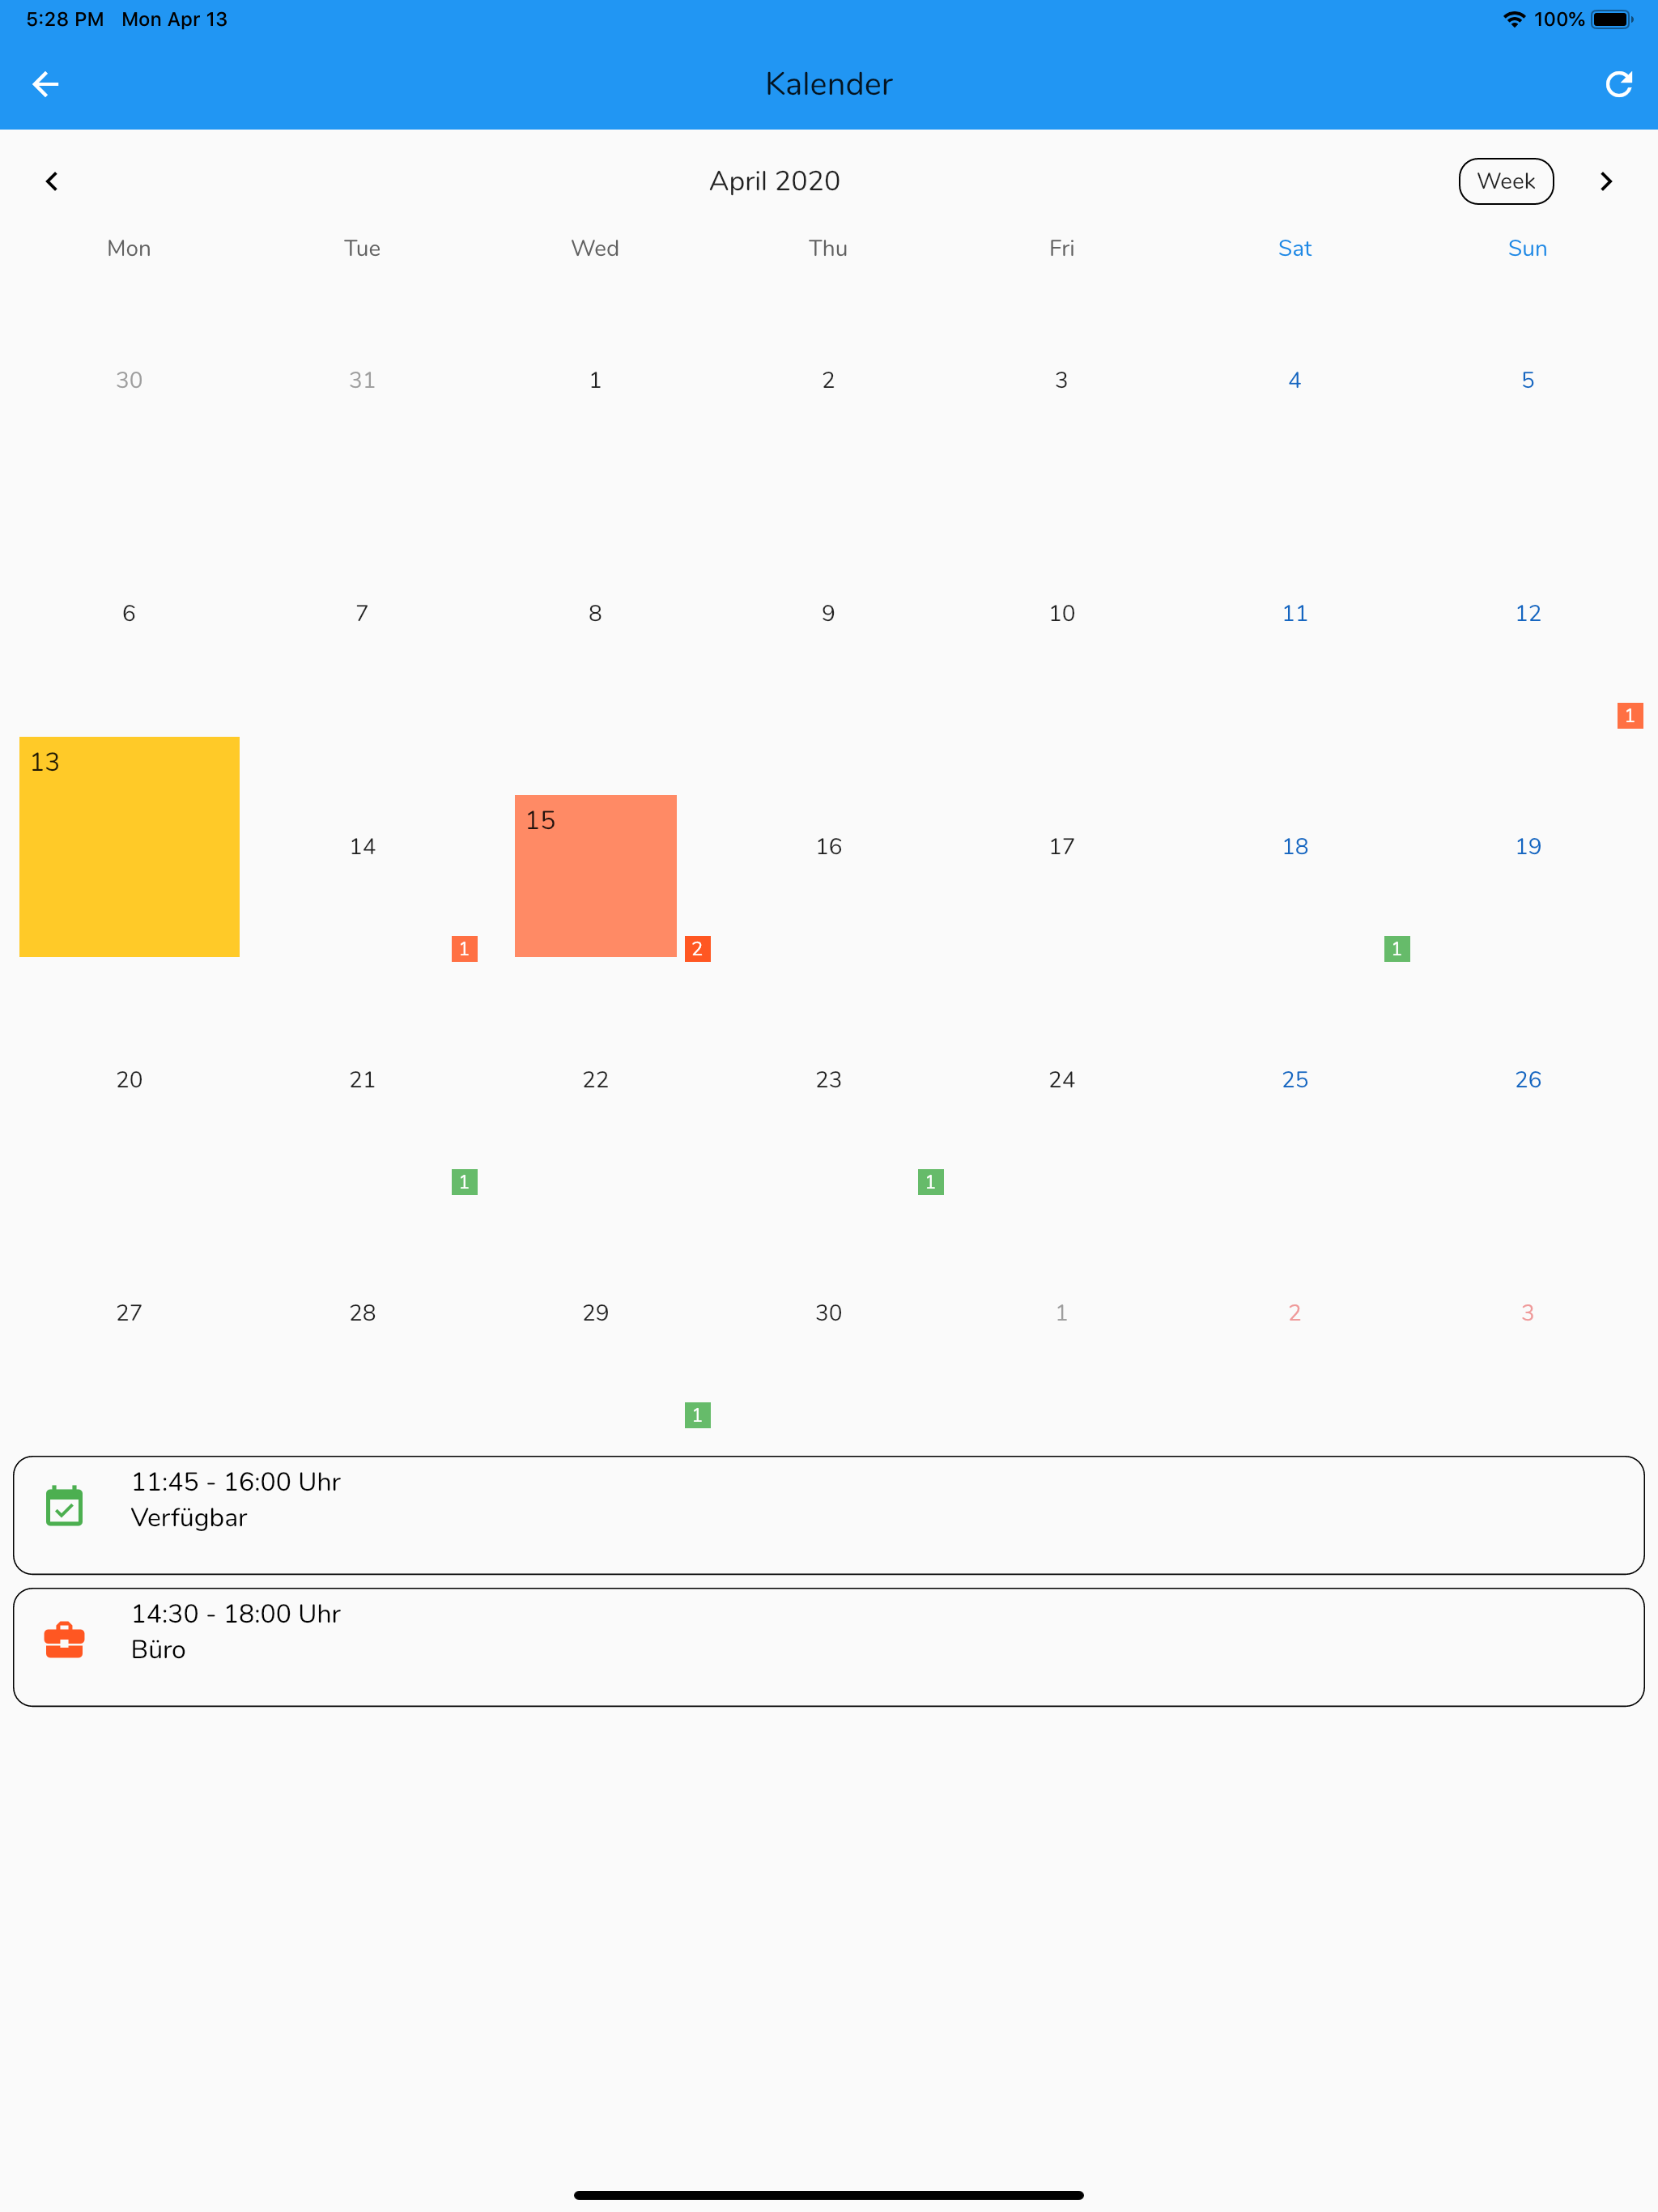The image size is (1658, 2212).
Task: Tap the orange badge 1 next to April 14
Action: [x=464, y=949]
